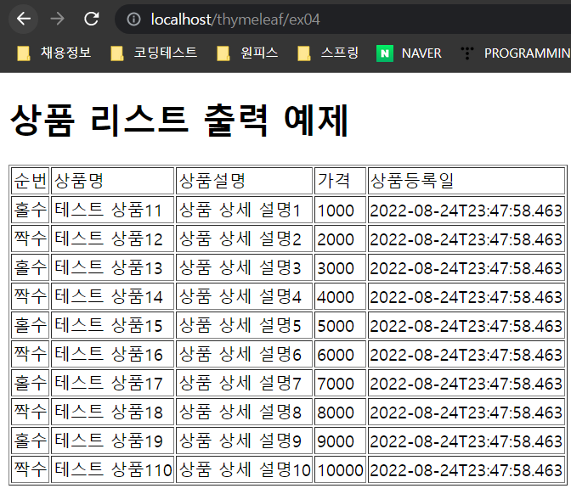Click the date cell in 테스트 상품11 row
The width and height of the screenshot is (571, 494).
click(x=466, y=210)
